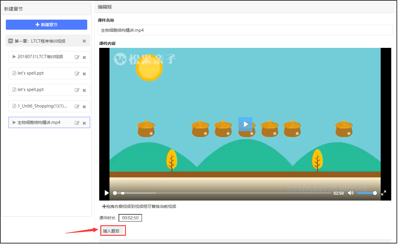This screenshot has height=244, width=398.
Task: Click the 课件内容 label
Action: [107, 43]
